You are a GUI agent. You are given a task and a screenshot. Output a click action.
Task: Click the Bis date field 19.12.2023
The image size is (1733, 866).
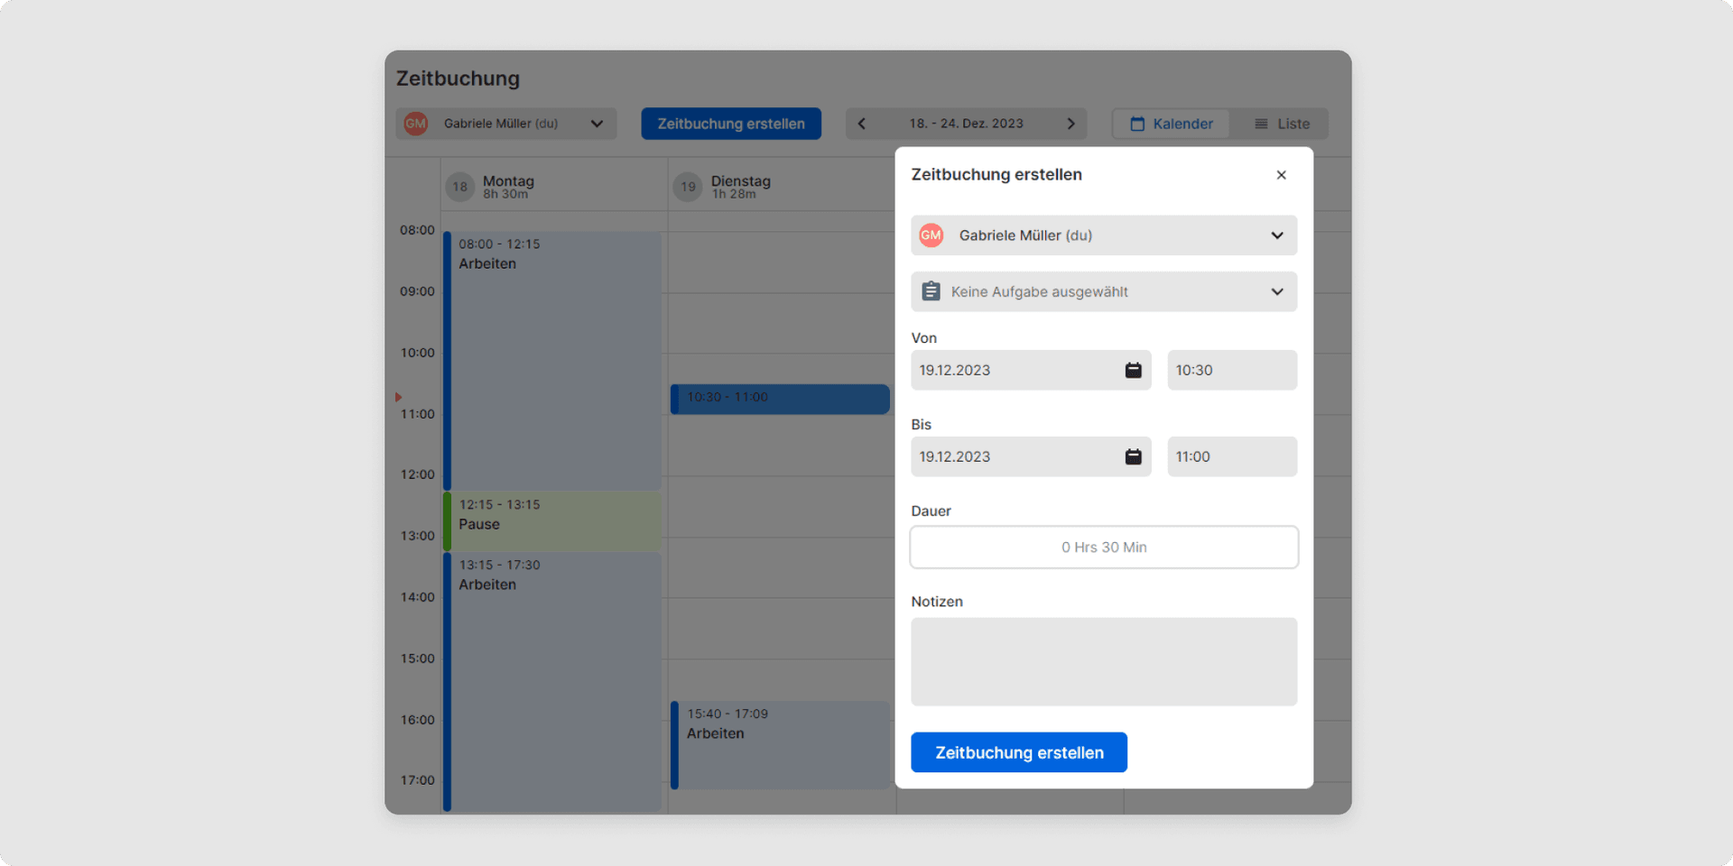(1031, 456)
